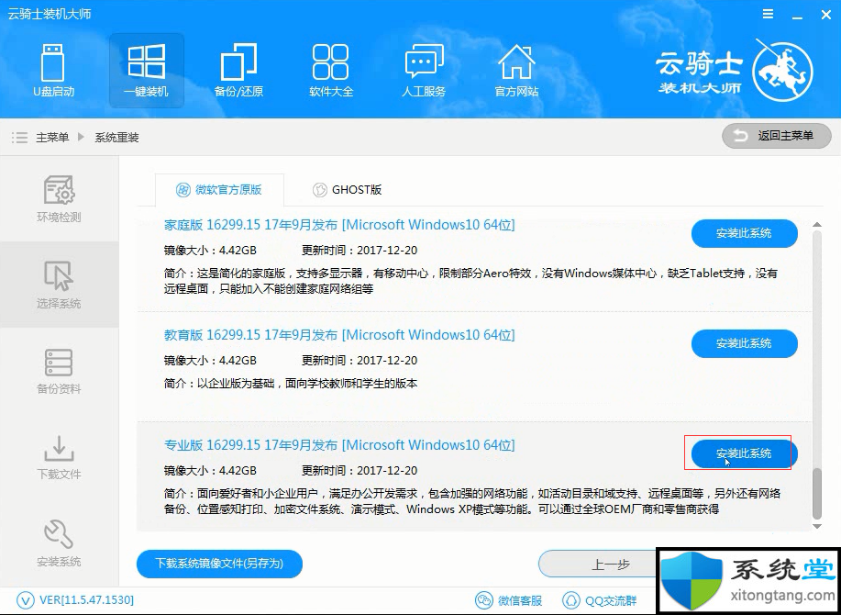Image resolution: width=841 pixels, height=615 pixels.
Task: Go to 备份资料 backup data step
Action: point(59,371)
